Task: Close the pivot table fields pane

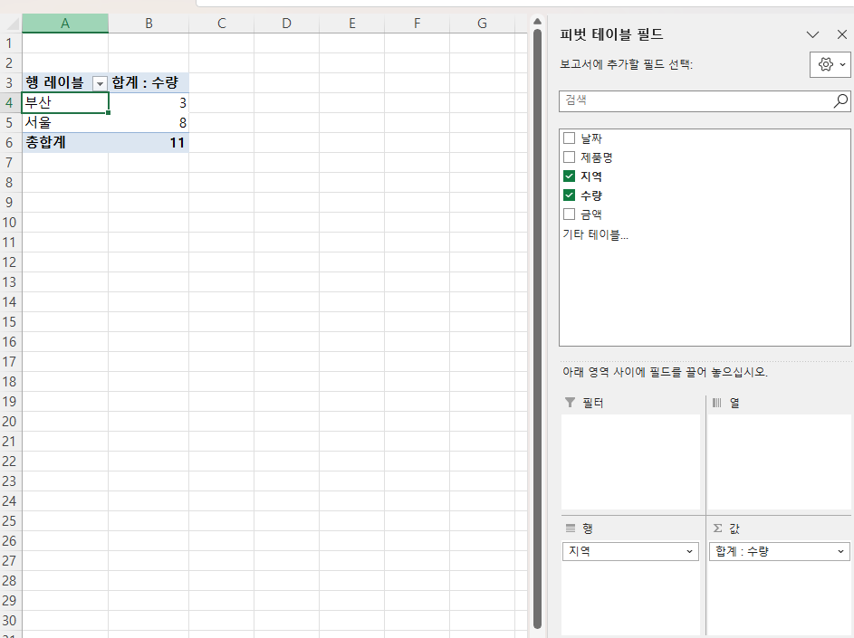Action: click(841, 34)
